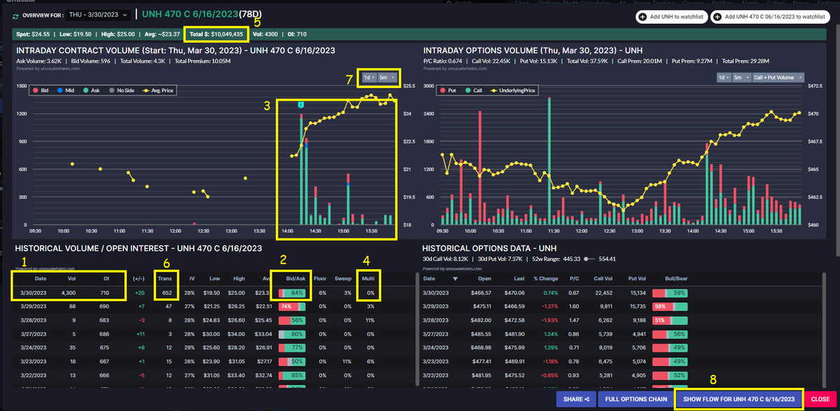Viewport: 840px width, 411px height.
Task: Click the 74% Bid/Ask bar in 3/29/2023 row
Action: 293,307
